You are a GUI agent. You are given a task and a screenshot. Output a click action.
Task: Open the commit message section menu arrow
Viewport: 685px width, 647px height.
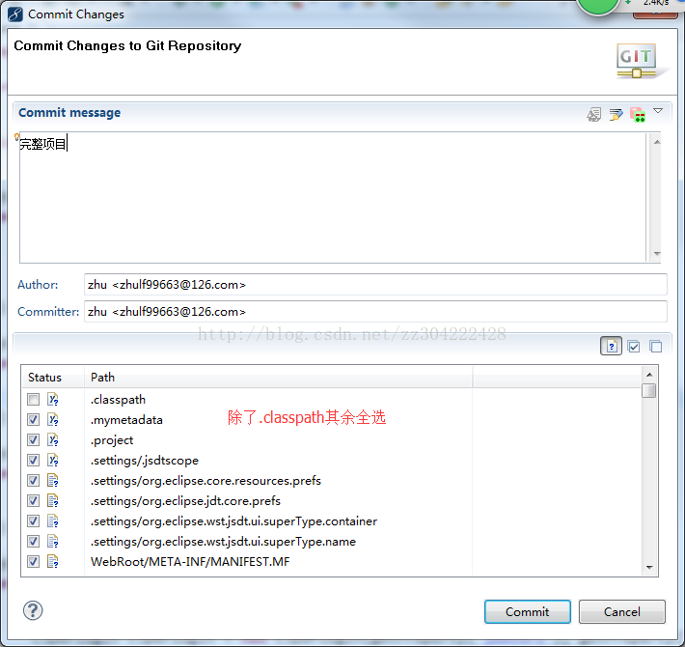pos(658,111)
